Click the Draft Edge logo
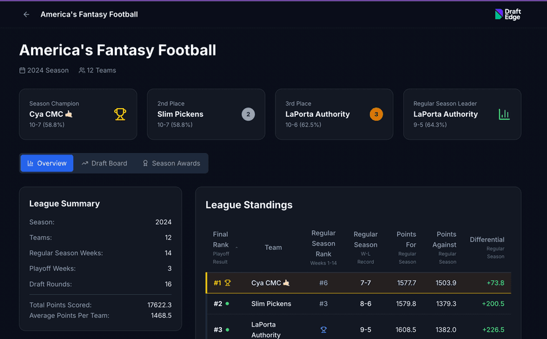Viewport: 547px width, 339px height. (507, 15)
